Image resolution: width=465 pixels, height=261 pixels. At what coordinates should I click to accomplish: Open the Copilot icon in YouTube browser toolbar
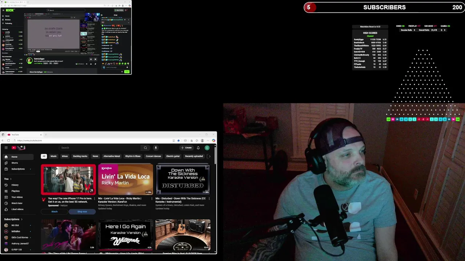(x=214, y=140)
